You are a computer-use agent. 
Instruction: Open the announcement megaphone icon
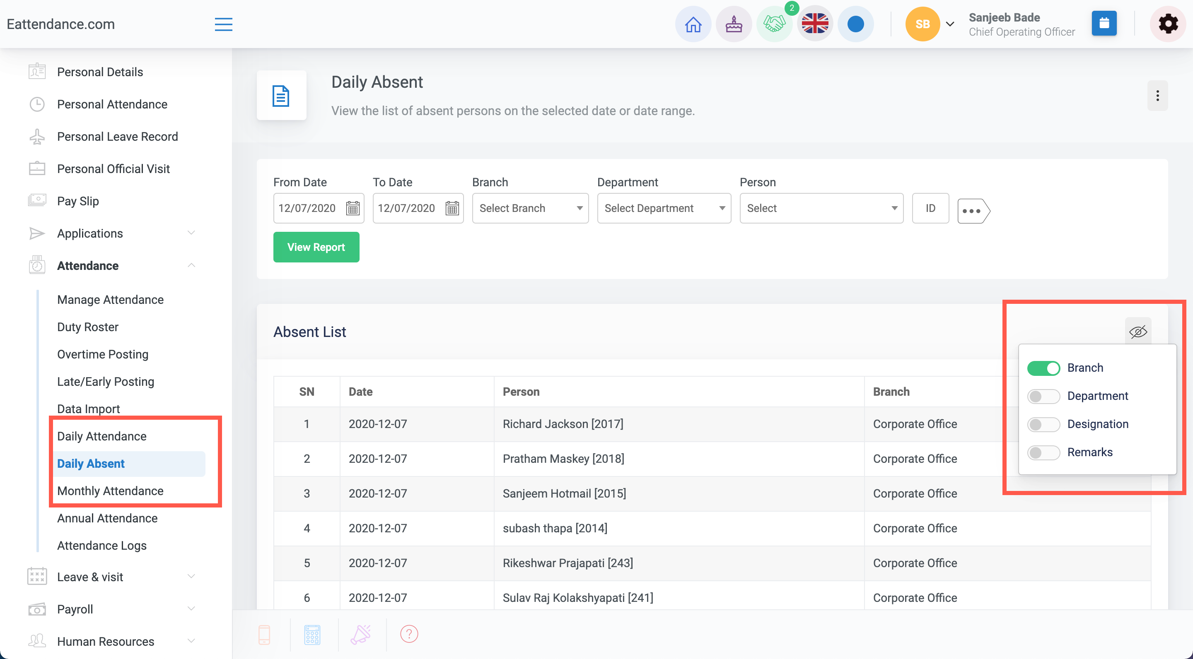(361, 634)
